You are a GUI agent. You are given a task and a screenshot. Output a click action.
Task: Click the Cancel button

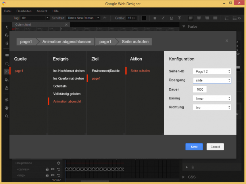(215, 147)
